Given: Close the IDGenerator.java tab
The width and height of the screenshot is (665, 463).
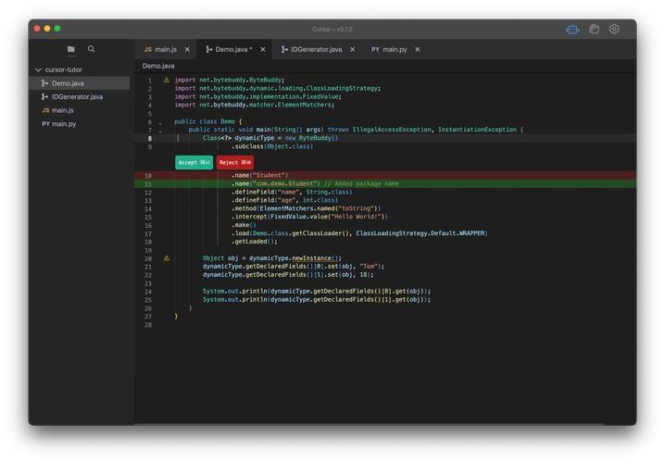Looking at the screenshot, I should point(353,49).
